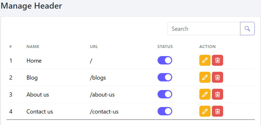Edit the Blog entry via pencil icon
Image resolution: width=261 pixels, height=125 pixels.
tap(205, 77)
